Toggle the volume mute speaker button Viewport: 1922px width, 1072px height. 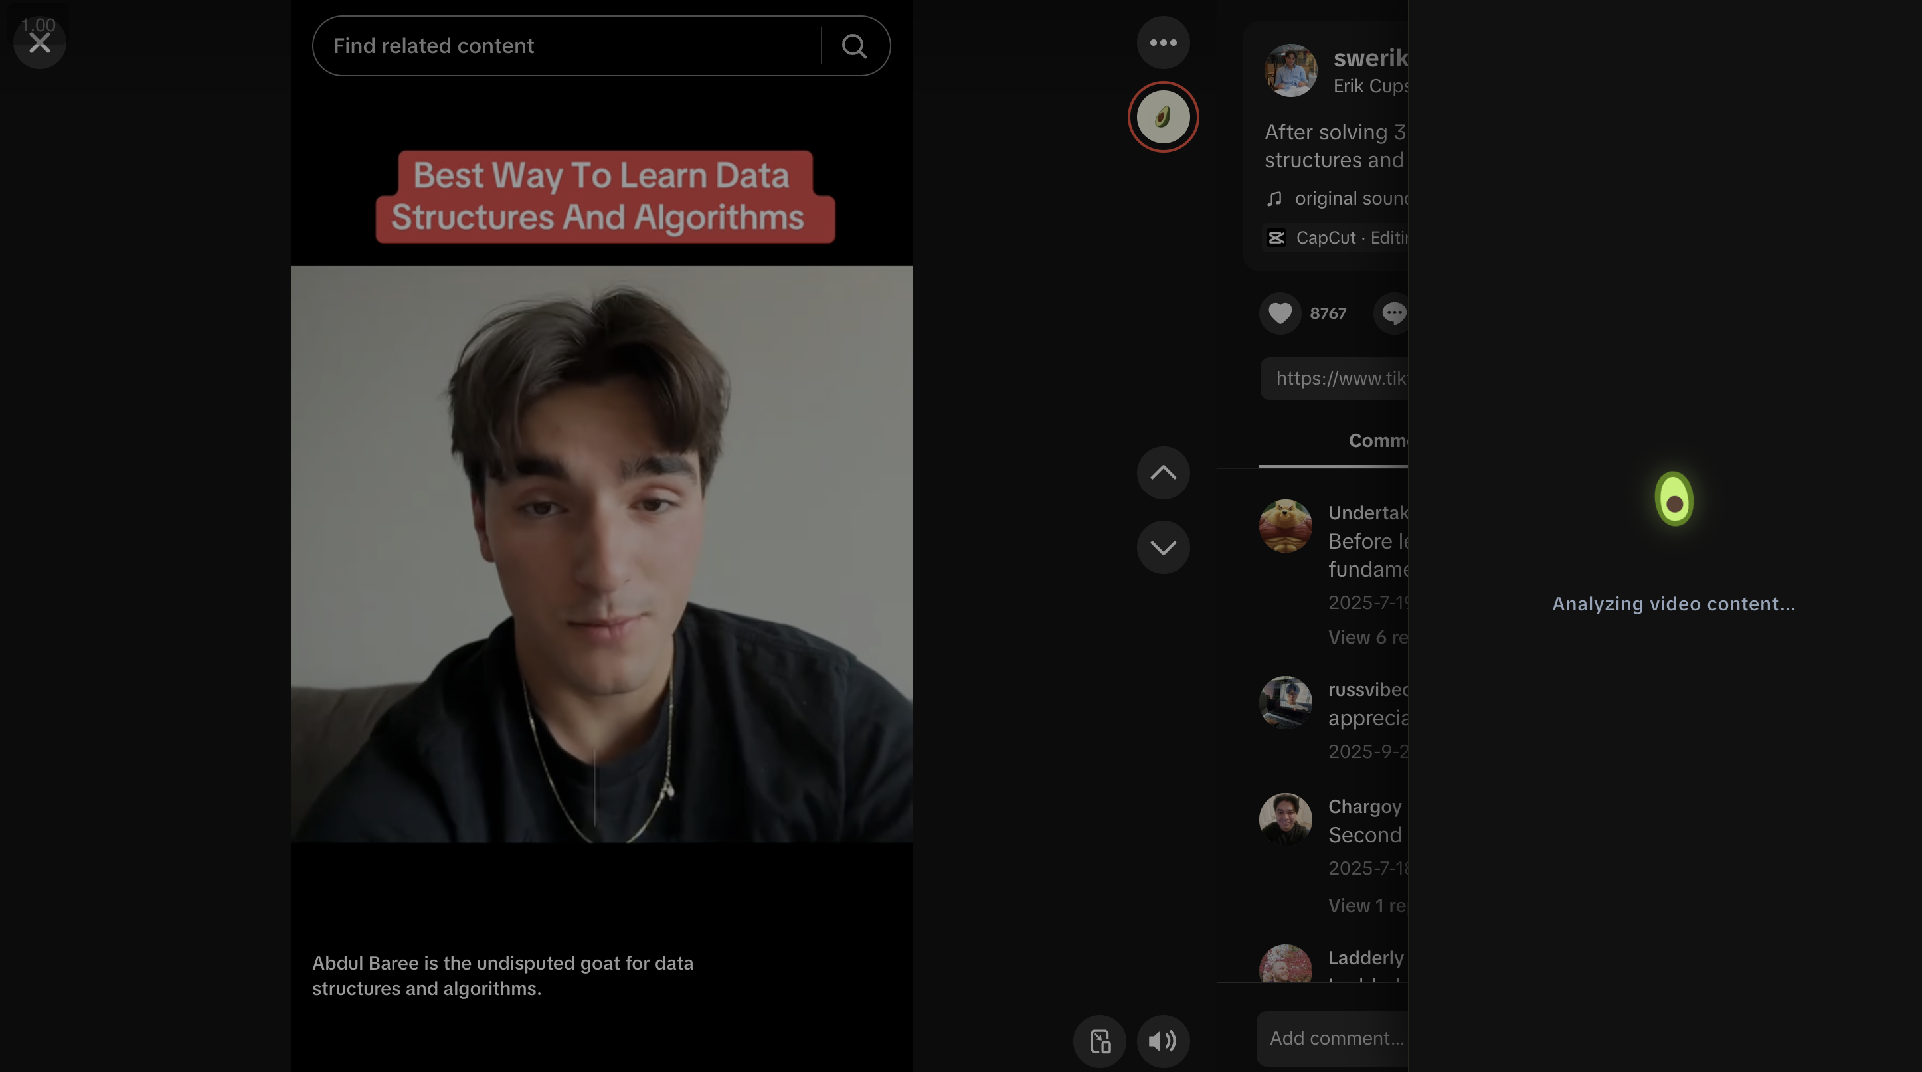tap(1162, 1041)
